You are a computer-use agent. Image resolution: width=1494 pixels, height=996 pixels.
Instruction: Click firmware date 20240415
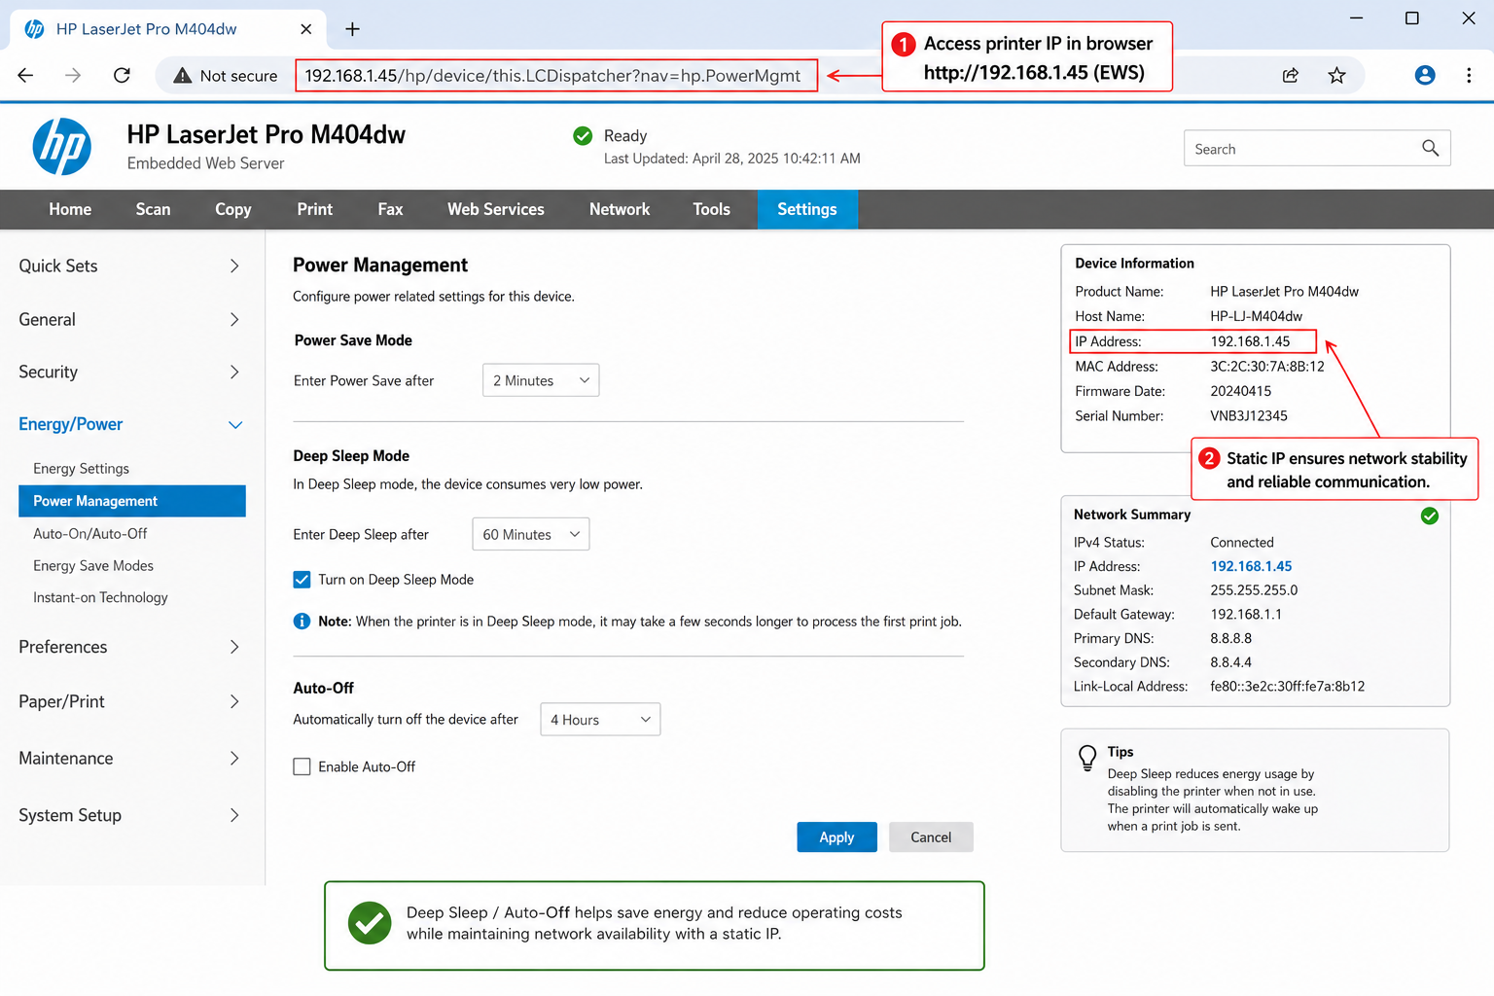1241,391
